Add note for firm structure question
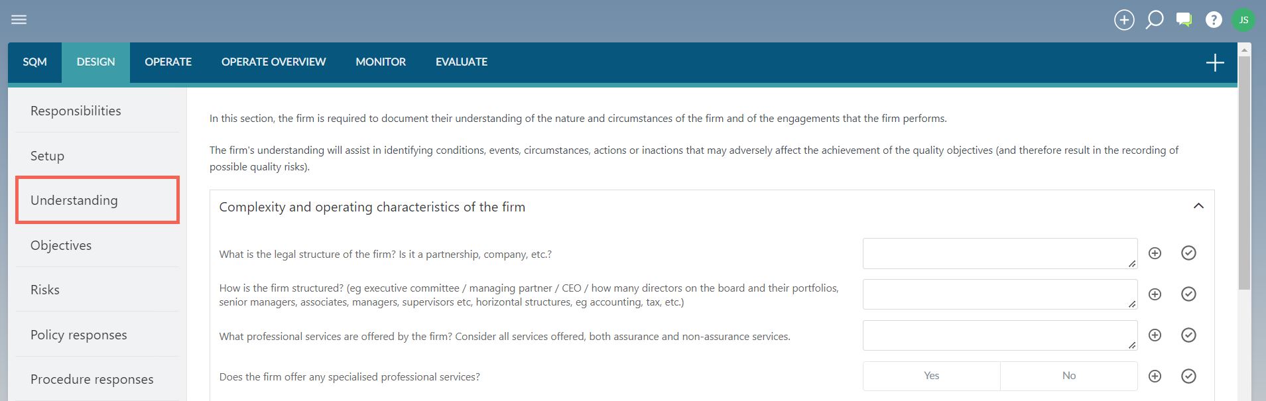The height and width of the screenshot is (401, 1266). 1155,294
